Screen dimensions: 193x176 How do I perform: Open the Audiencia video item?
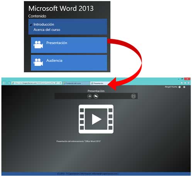coord(69,63)
